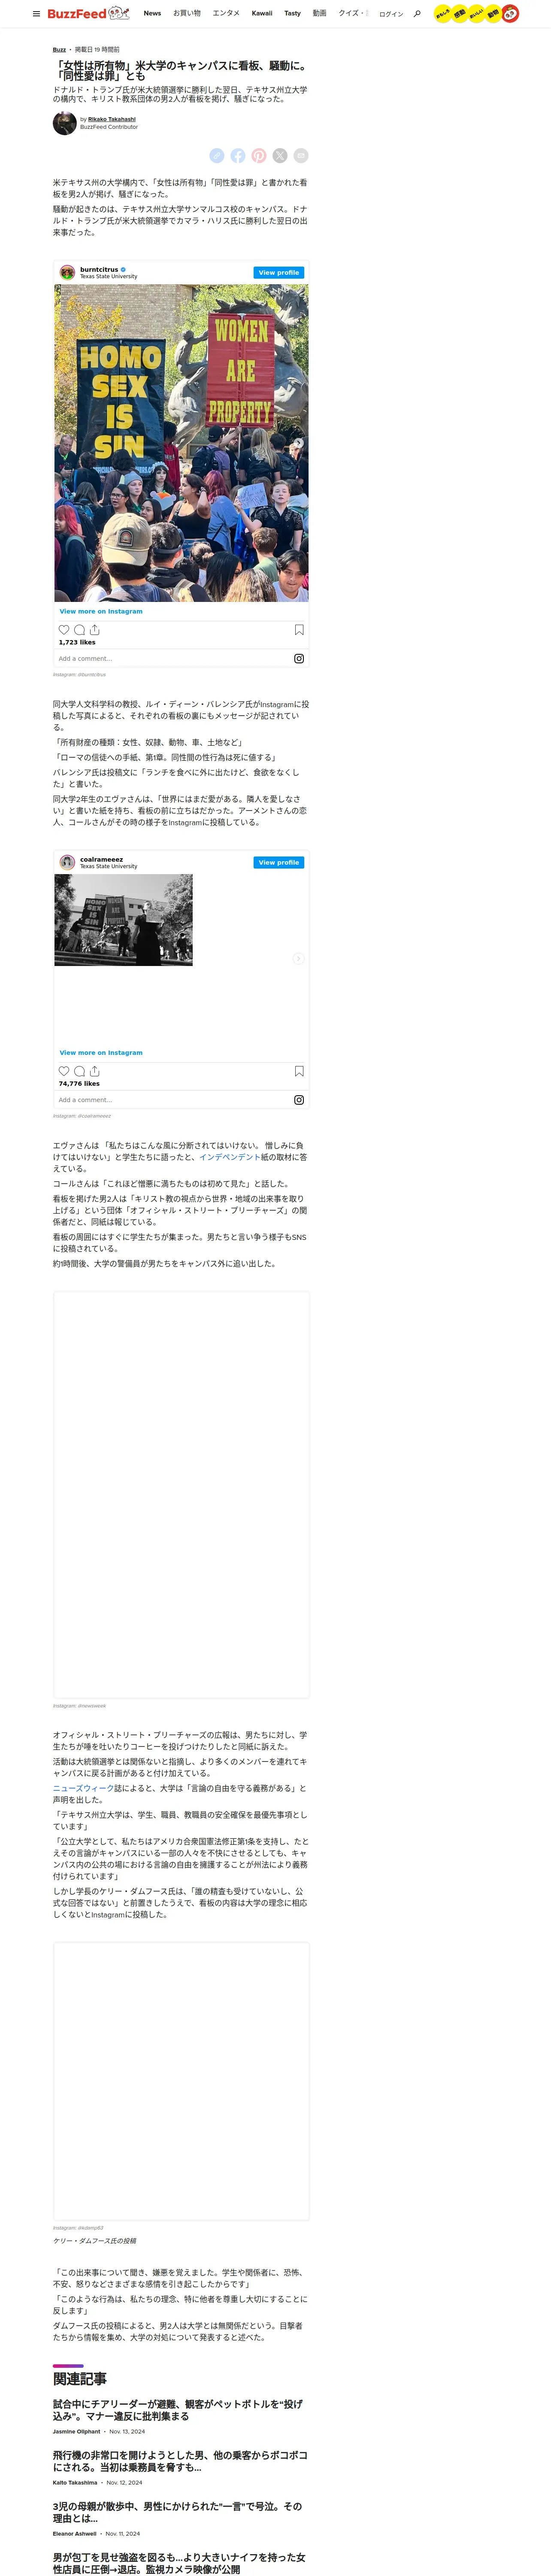Open the インデペンデント hyperlink
551x2576 pixels.
pyautogui.click(x=230, y=1157)
